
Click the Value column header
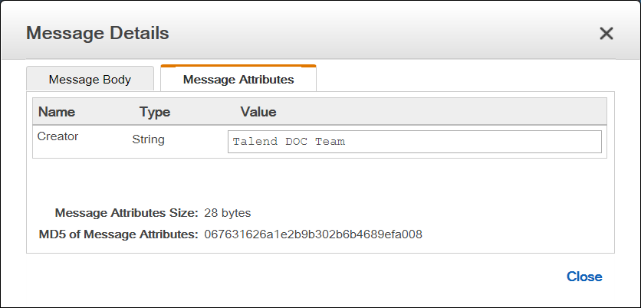pyautogui.click(x=258, y=112)
